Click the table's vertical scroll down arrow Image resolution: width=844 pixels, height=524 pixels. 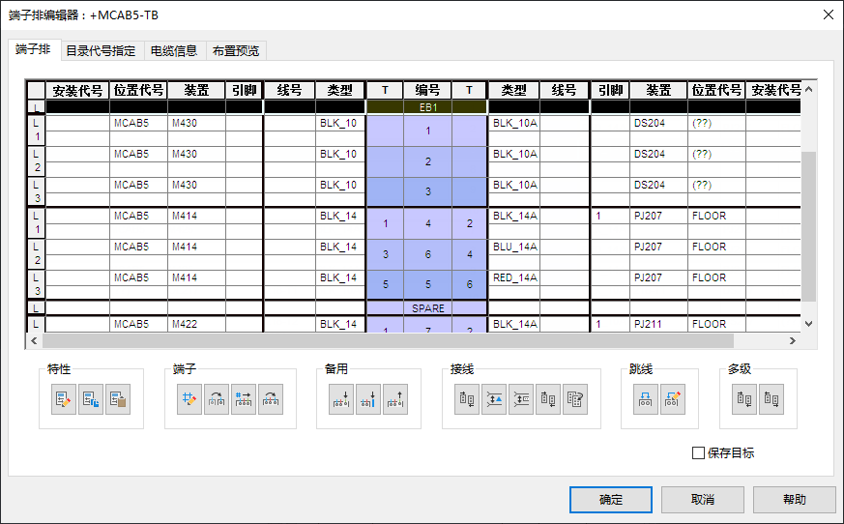808,324
